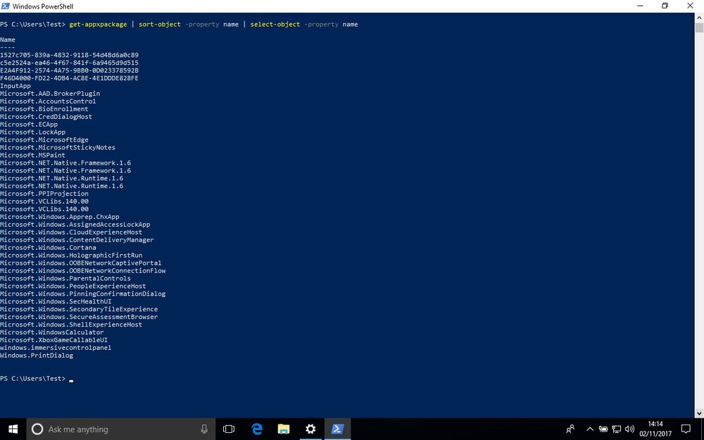Click the E2A4F912-2574-4A75-9BB0-0D023378592B line
Screen dimensions: 704x440
[69, 70]
